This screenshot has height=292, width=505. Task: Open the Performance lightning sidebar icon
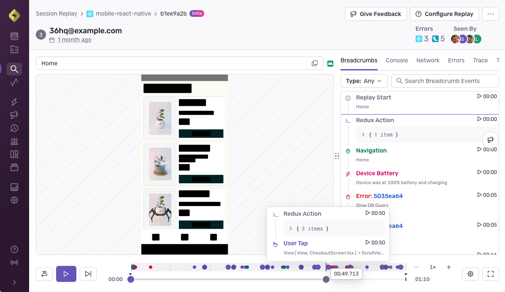[14, 102]
